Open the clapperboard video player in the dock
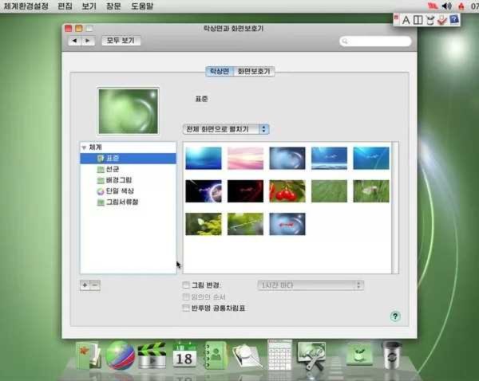479x381 pixels. click(152, 355)
